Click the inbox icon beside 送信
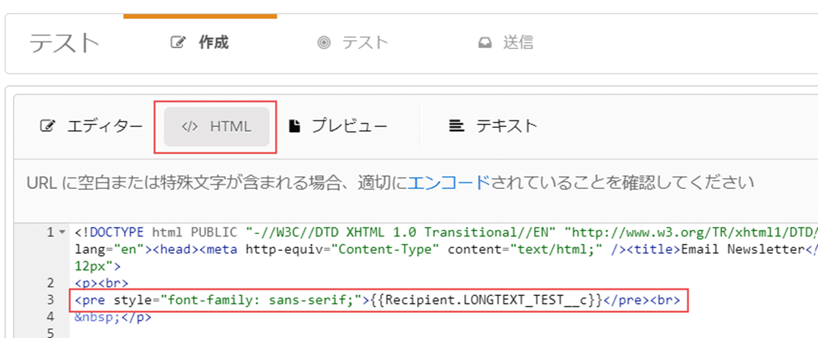This screenshot has width=818, height=338. (x=485, y=43)
